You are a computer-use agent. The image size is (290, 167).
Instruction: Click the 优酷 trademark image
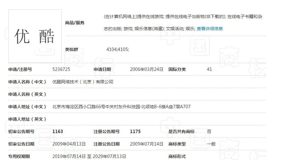point(35,36)
